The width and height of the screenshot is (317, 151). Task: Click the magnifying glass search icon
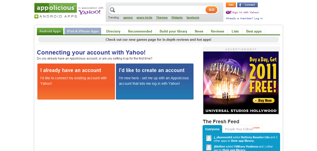click(112, 10)
